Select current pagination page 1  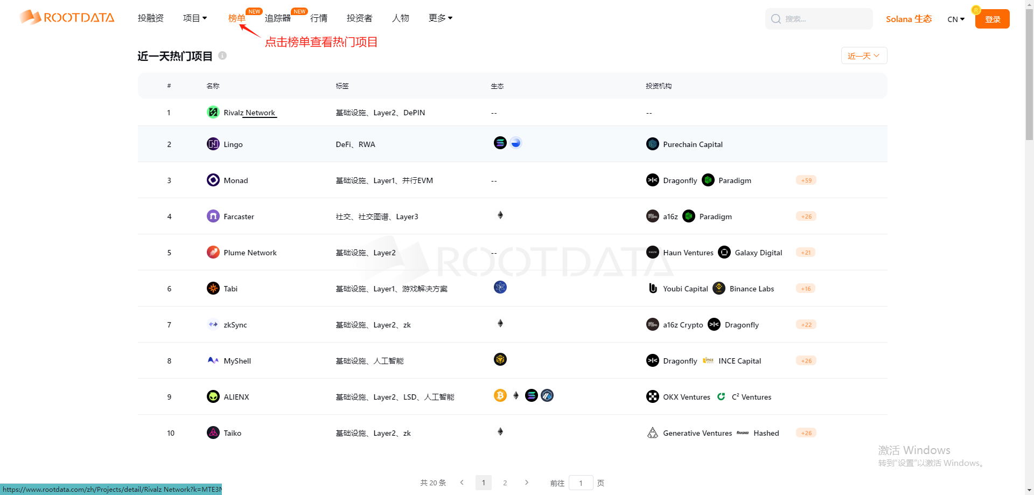tap(484, 483)
